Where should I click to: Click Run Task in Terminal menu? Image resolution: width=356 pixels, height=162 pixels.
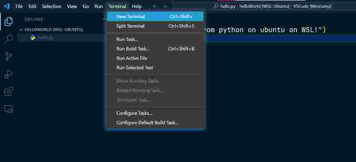click(127, 39)
